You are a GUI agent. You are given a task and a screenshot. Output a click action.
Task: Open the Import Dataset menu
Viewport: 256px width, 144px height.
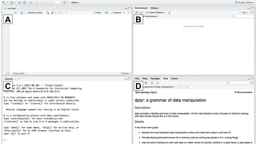[x=155, y=12]
